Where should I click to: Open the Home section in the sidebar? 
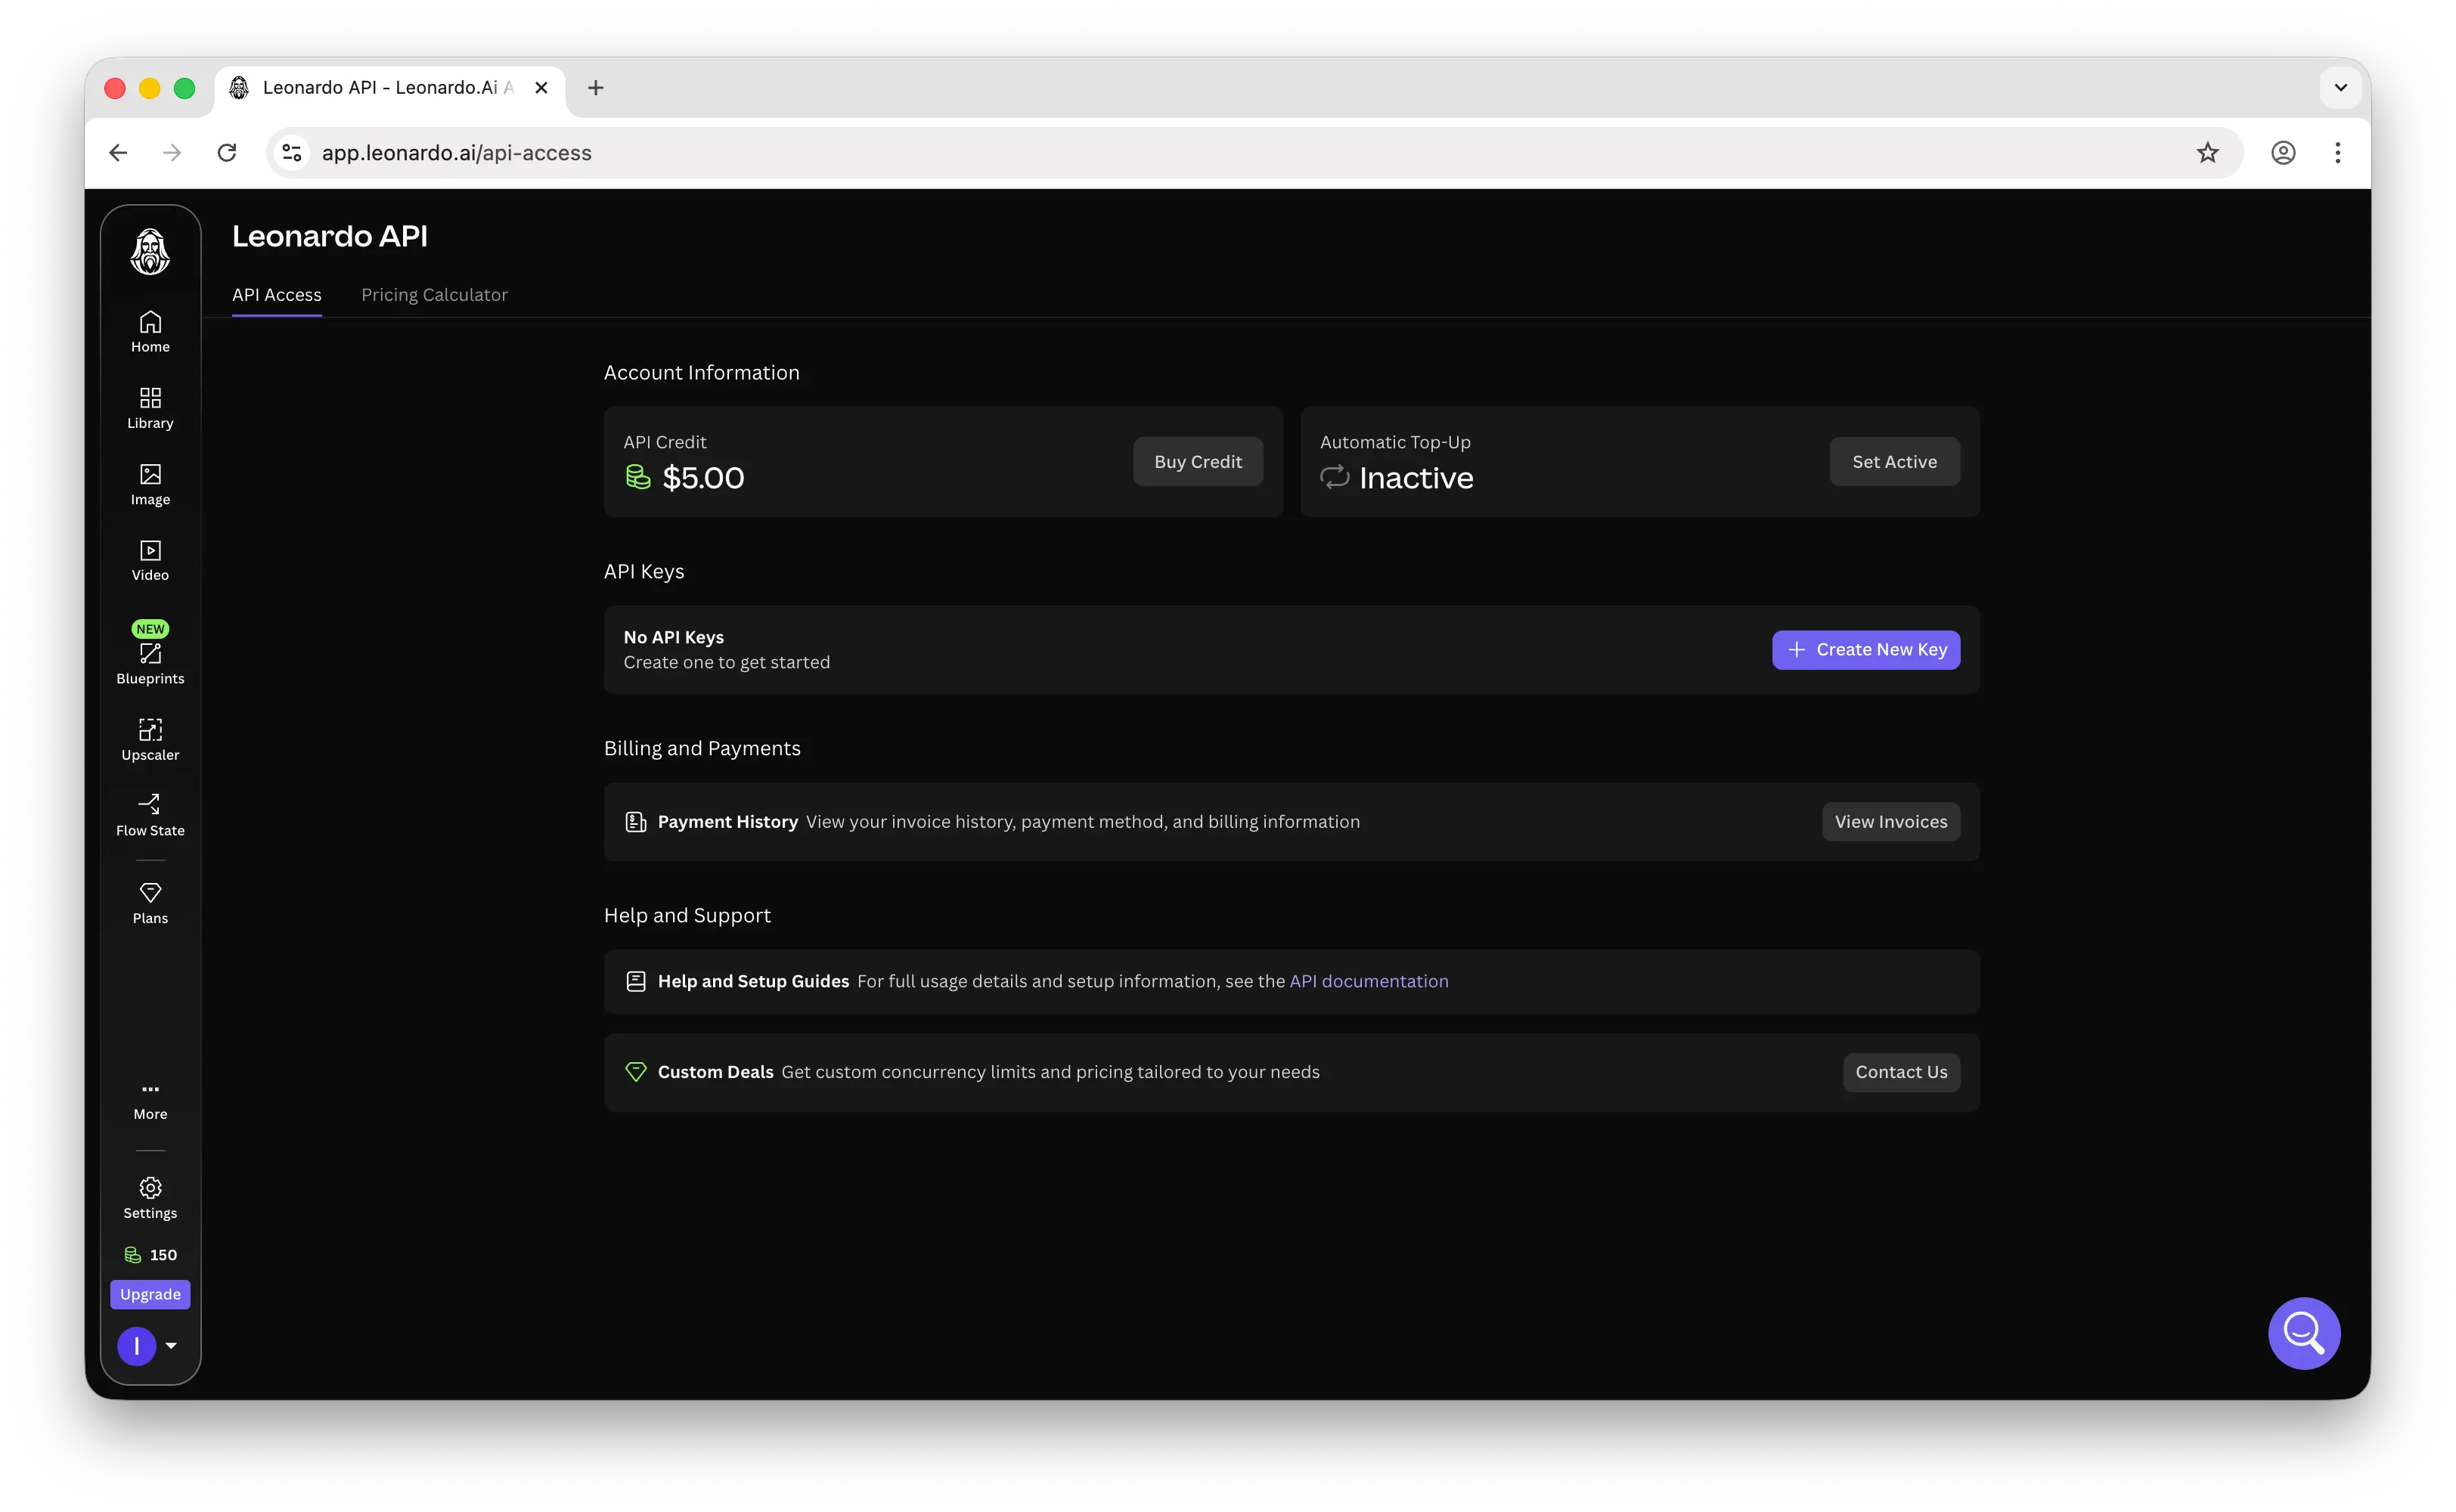click(150, 331)
